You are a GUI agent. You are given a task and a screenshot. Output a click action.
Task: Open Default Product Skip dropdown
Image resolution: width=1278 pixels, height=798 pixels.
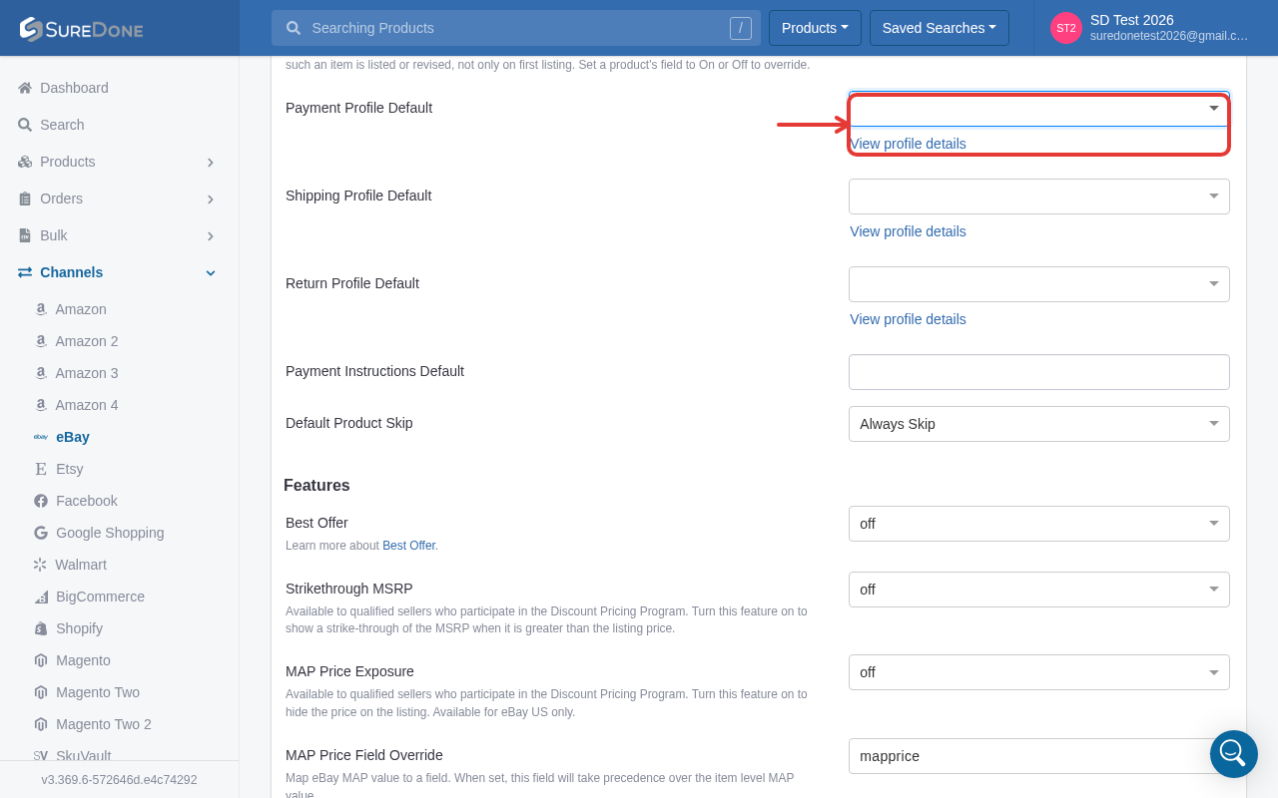pos(1039,424)
